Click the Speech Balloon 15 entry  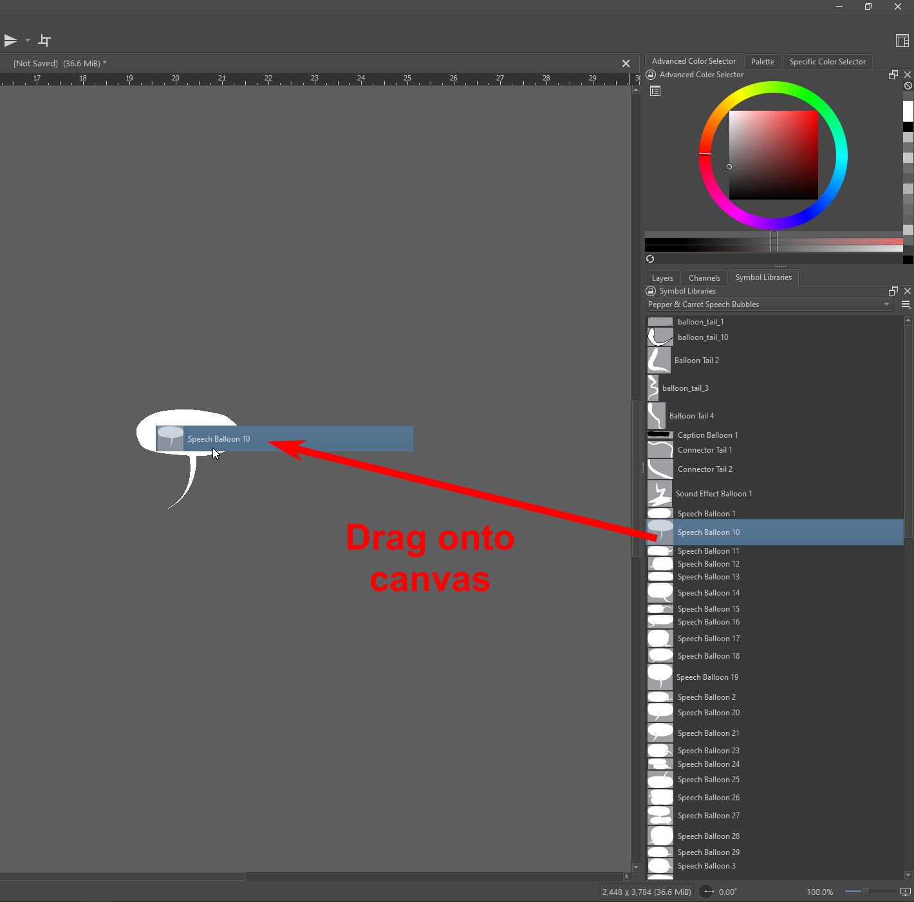tap(775, 609)
